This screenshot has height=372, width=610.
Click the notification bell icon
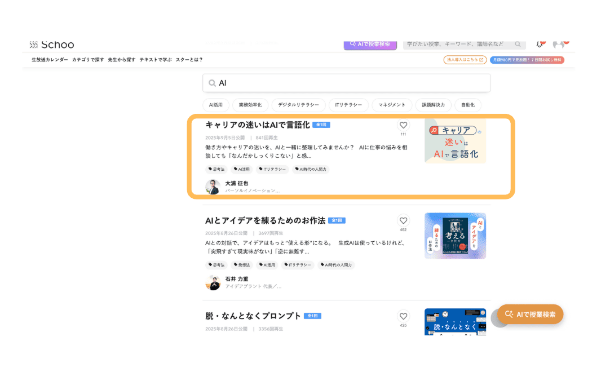click(540, 44)
